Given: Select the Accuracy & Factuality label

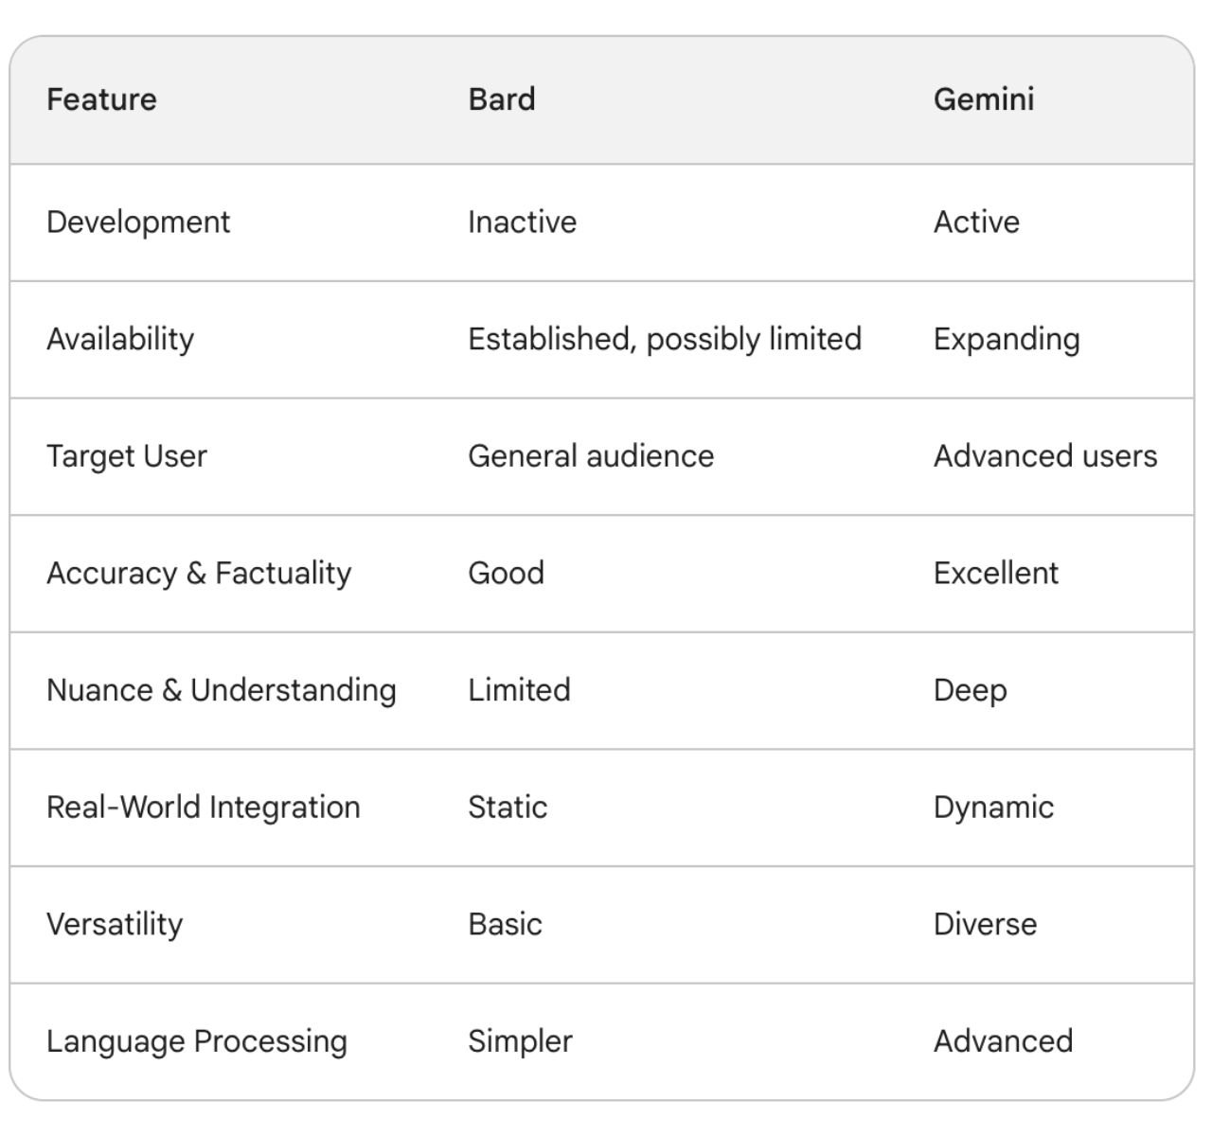Looking at the screenshot, I should tap(199, 573).
